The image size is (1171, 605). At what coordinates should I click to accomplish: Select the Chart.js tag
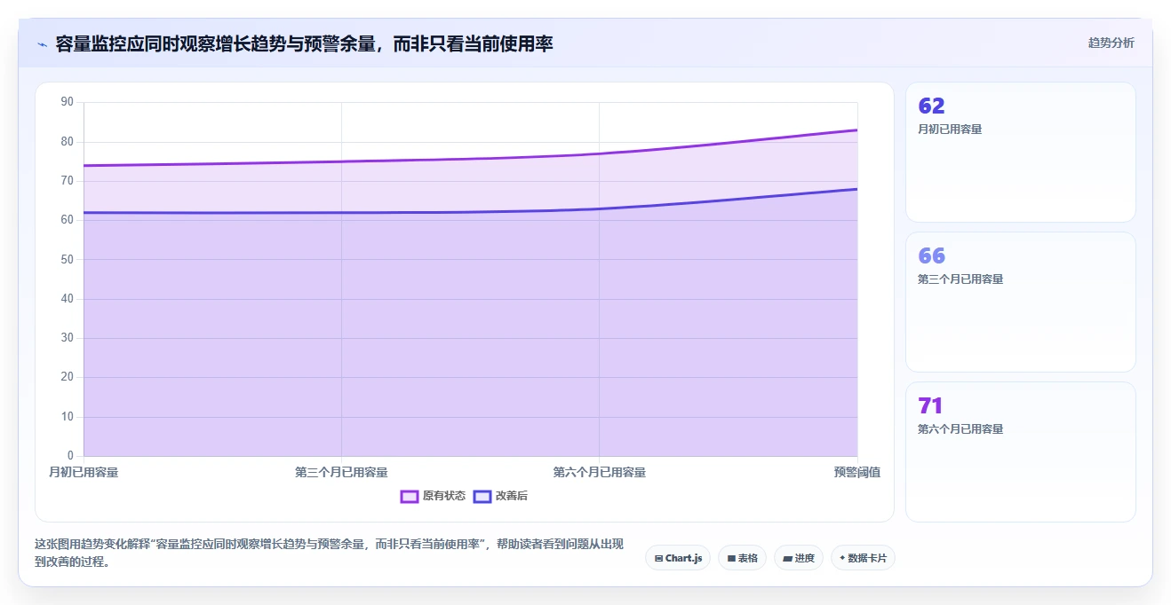tap(678, 558)
